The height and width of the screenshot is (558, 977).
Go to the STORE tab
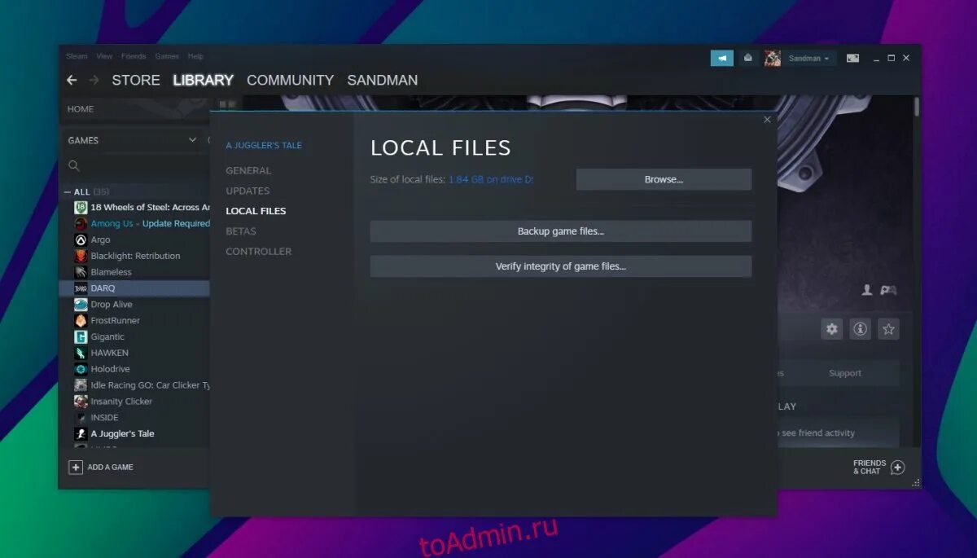[136, 80]
